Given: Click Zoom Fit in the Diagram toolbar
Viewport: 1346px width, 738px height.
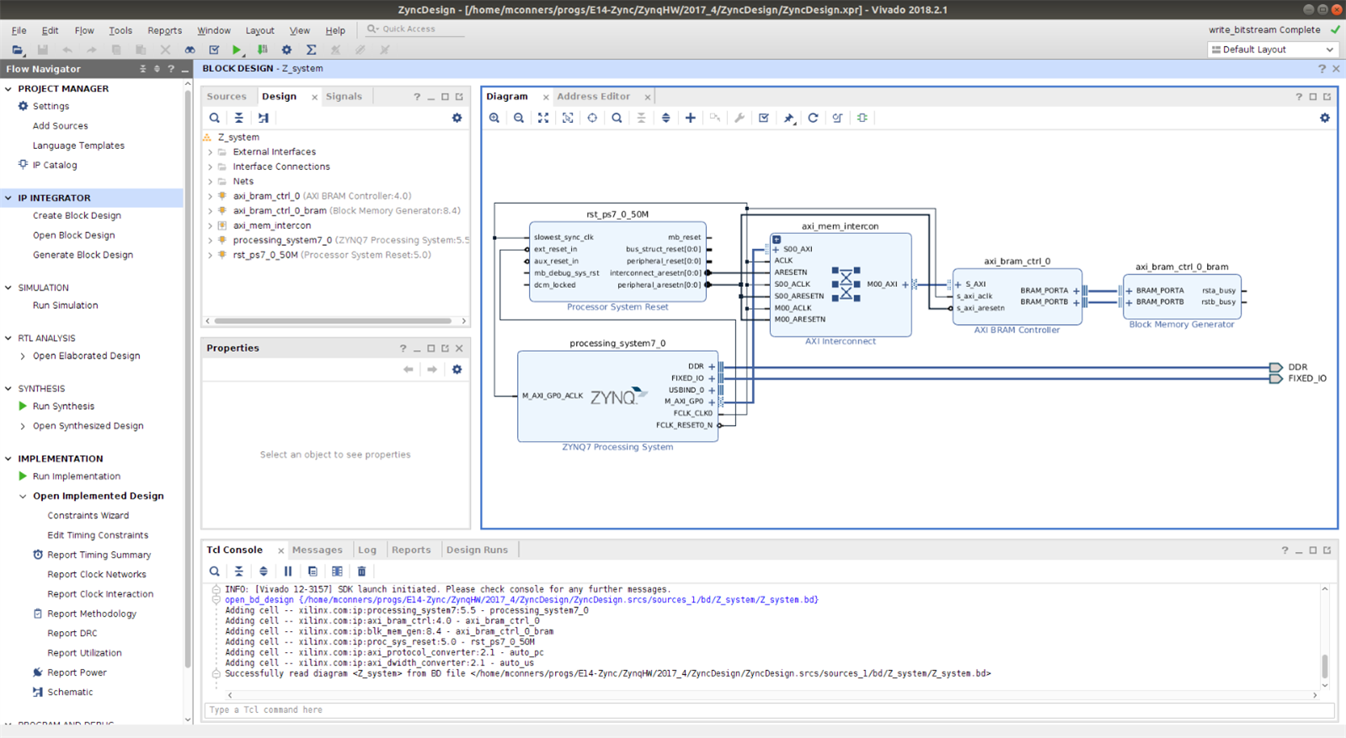Looking at the screenshot, I should (543, 118).
